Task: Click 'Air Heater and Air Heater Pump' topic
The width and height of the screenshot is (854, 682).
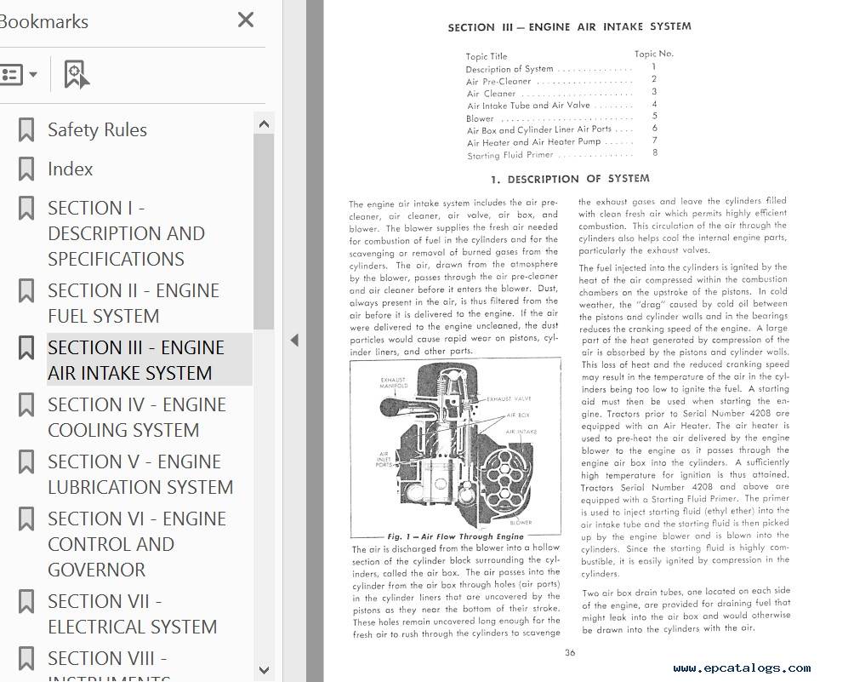Action: [534, 142]
